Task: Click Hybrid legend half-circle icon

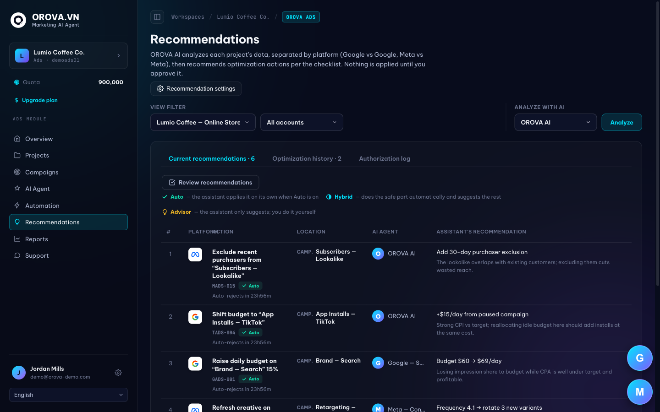Action: point(329,197)
